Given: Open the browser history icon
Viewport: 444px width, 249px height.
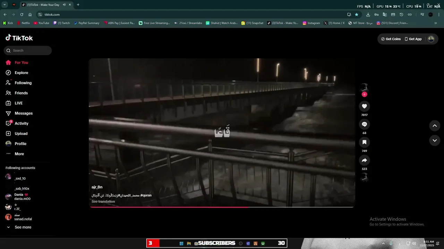Looking at the screenshot, I should [x=401, y=15].
